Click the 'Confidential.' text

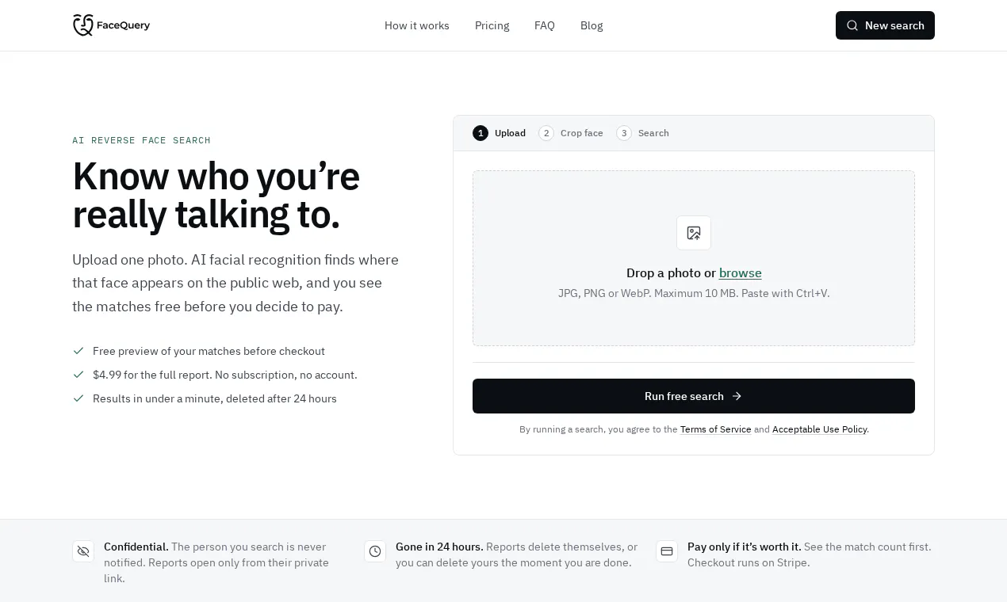click(x=136, y=547)
